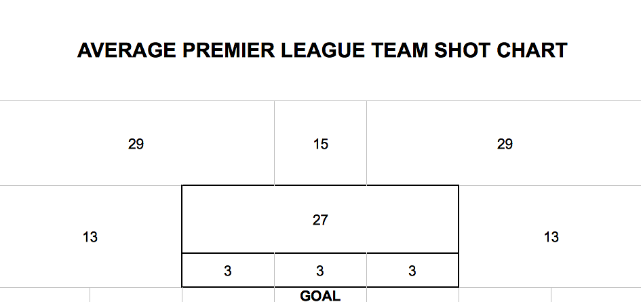Click the gridline separating 15 and right 29
The image size is (641, 302).
tap(367, 143)
